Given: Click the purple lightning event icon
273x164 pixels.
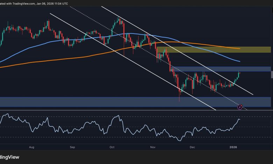Looking at the screenshot, I should coord(240,107).
